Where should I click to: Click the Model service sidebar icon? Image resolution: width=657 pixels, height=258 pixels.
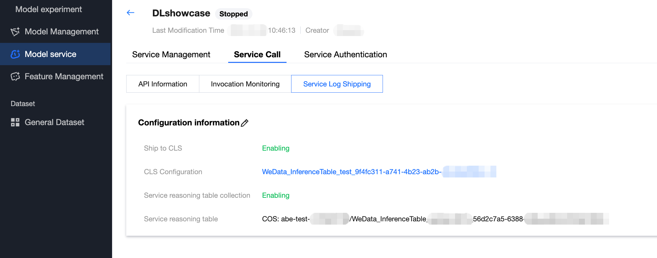[x=15, y=54]
